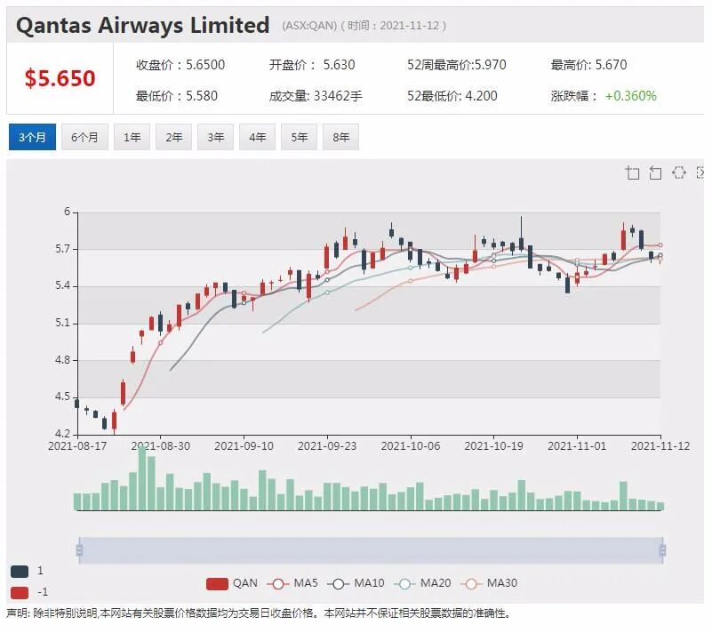Viewport: 712px width, 633px height.
Task: Select the 2年 range tab
Action: pyautogui.click(x=173, y=137)
